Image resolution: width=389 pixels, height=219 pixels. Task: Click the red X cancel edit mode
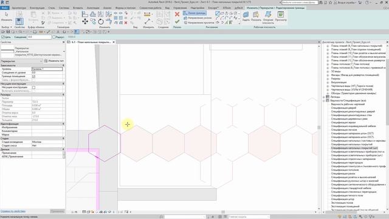click(177, 14)
